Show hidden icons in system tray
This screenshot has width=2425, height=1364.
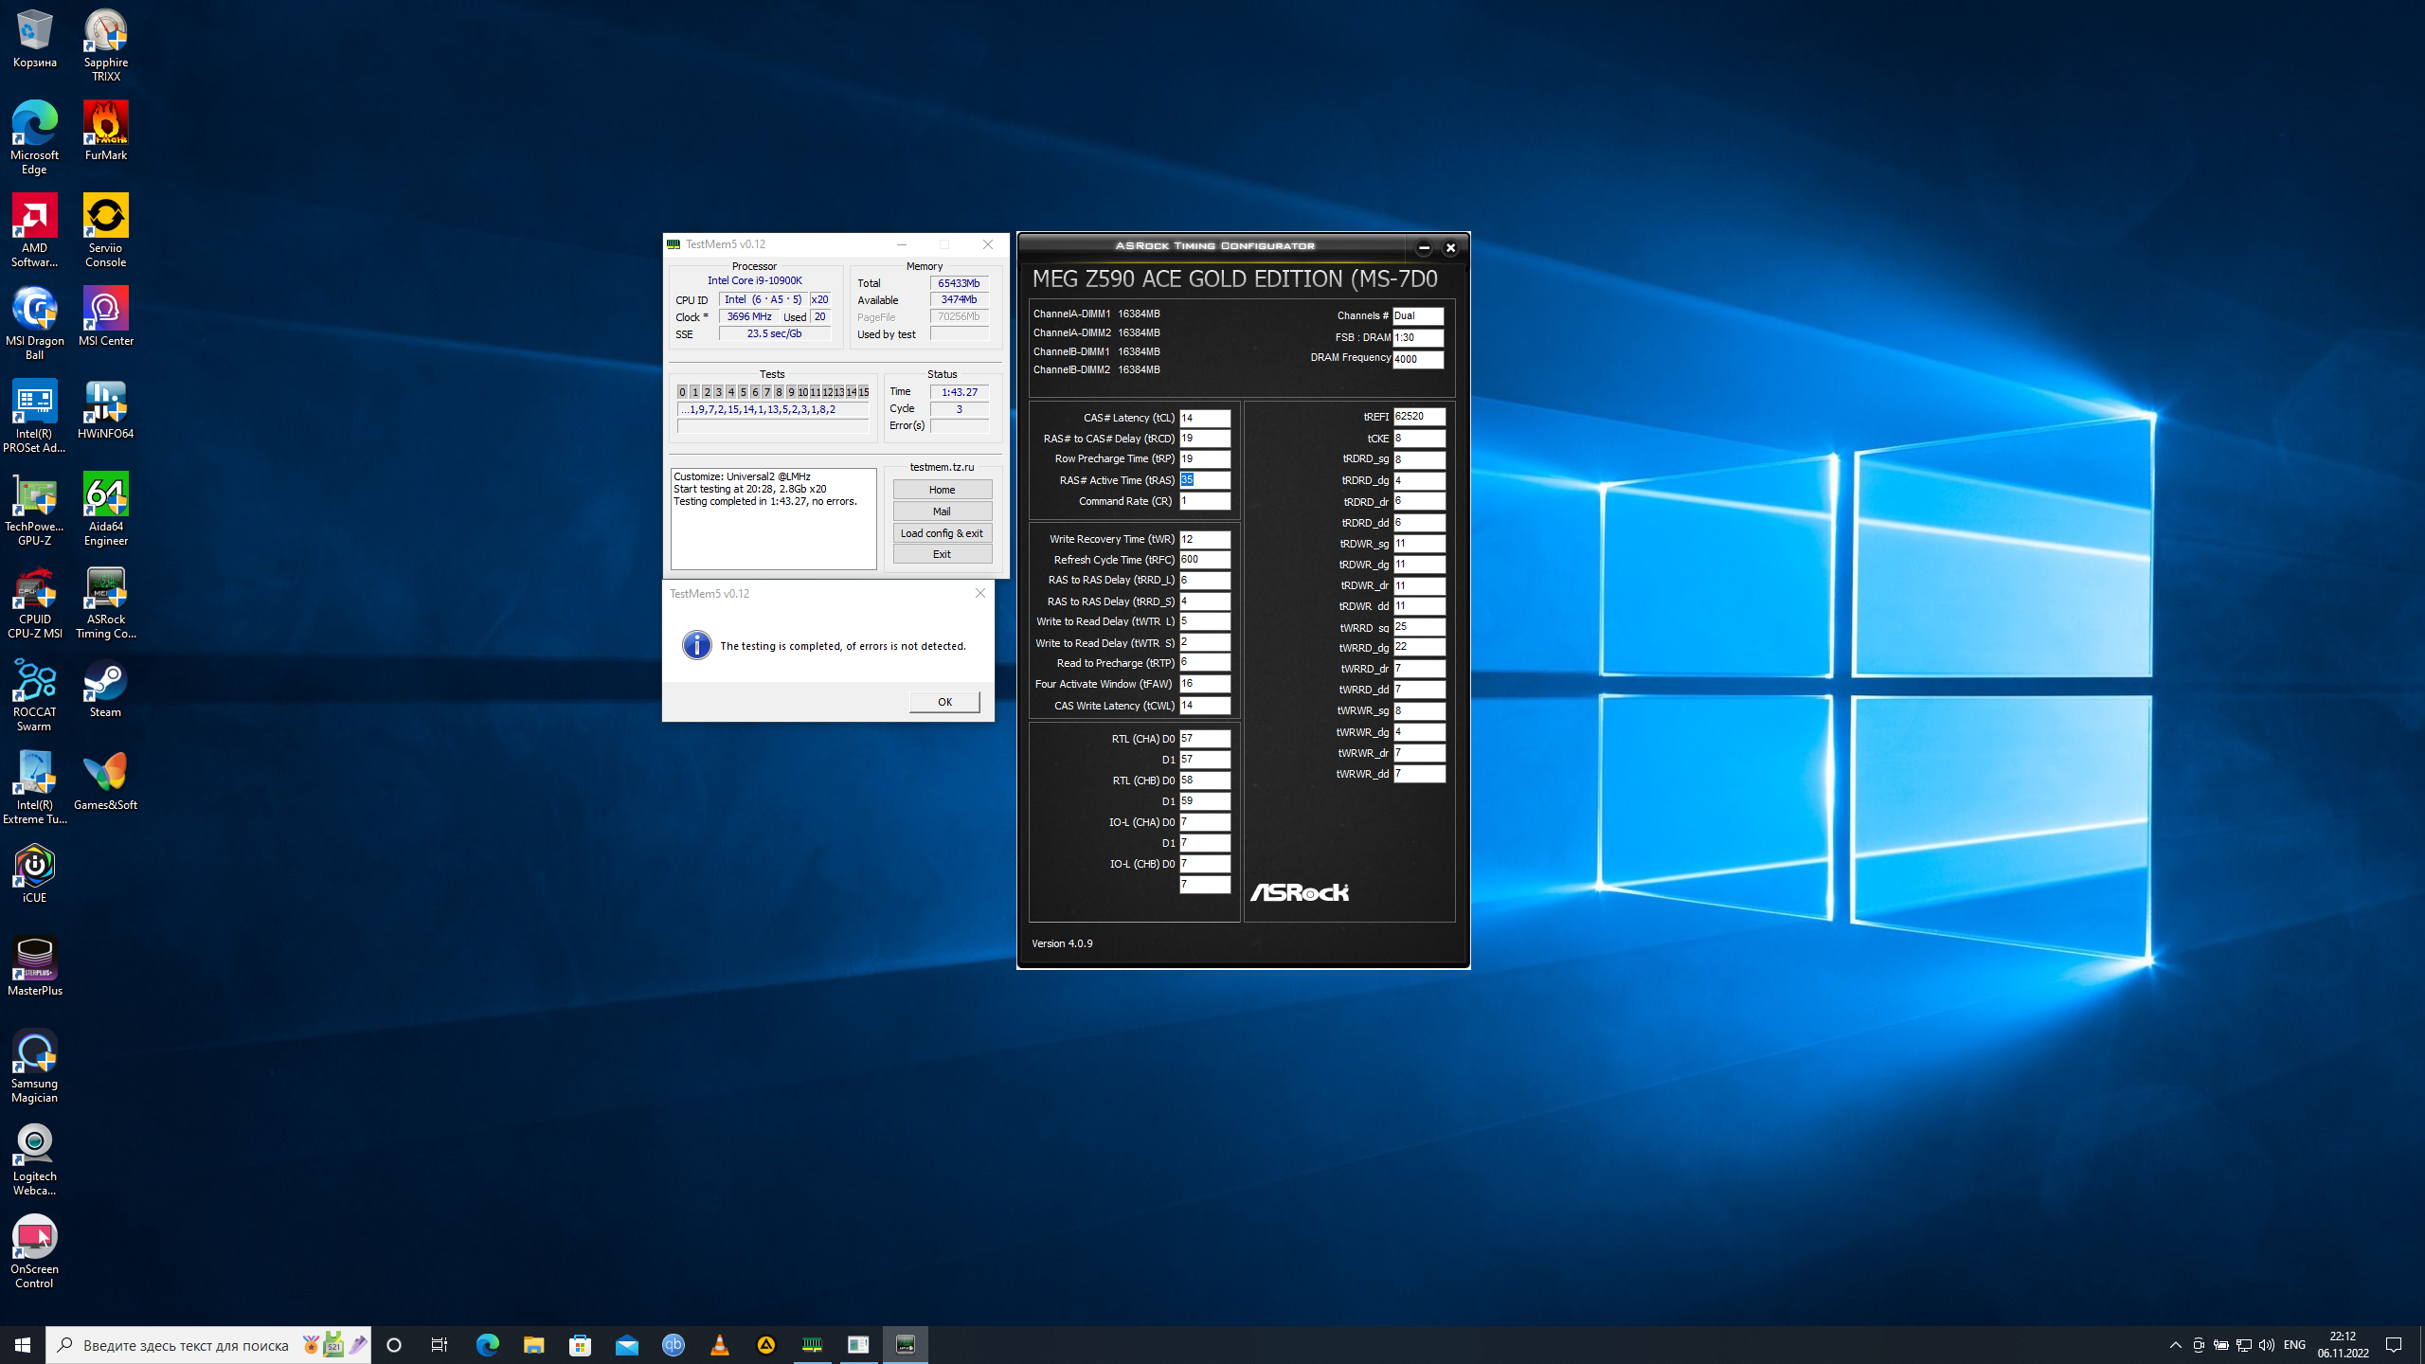[2175, 1345]
